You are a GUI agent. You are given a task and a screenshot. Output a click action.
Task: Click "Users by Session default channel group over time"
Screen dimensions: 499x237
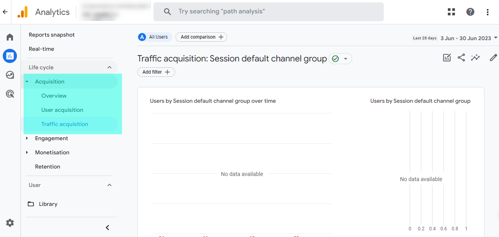click(213, 101)
